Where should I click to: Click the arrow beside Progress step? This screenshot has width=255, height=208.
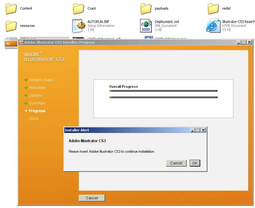click(26, 111)
